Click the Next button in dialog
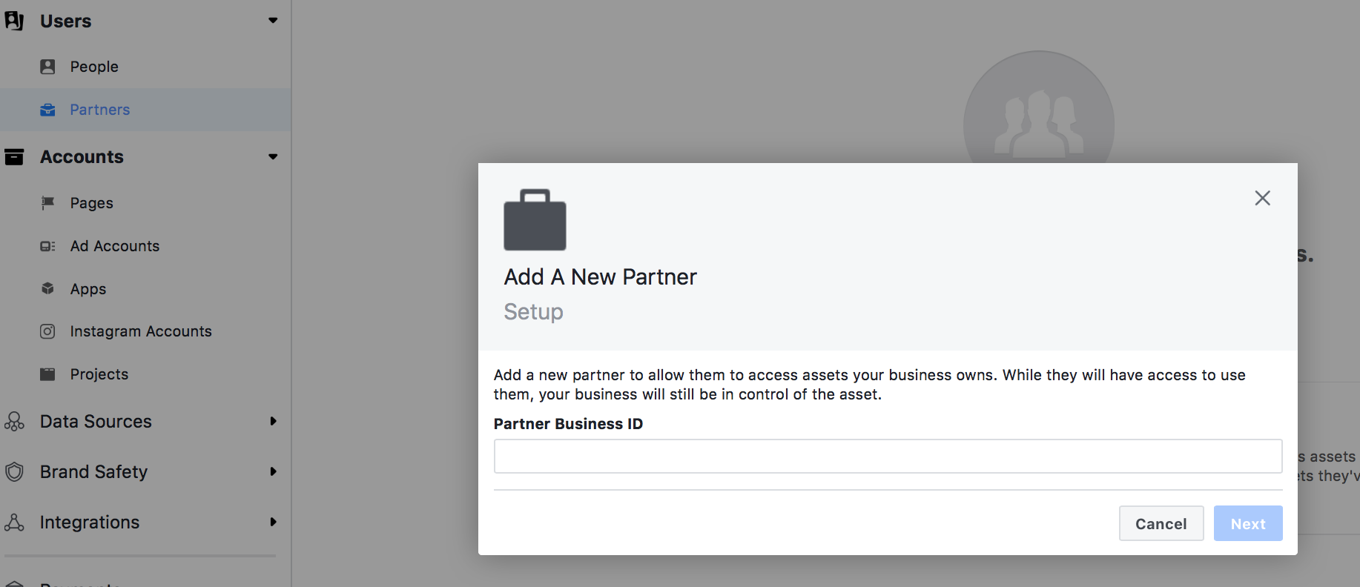Screen dimensions: 1360x587 tap(1248, 523)
